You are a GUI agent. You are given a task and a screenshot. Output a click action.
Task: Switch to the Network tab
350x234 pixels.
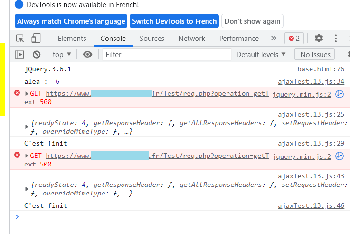(x=192, y=39)
